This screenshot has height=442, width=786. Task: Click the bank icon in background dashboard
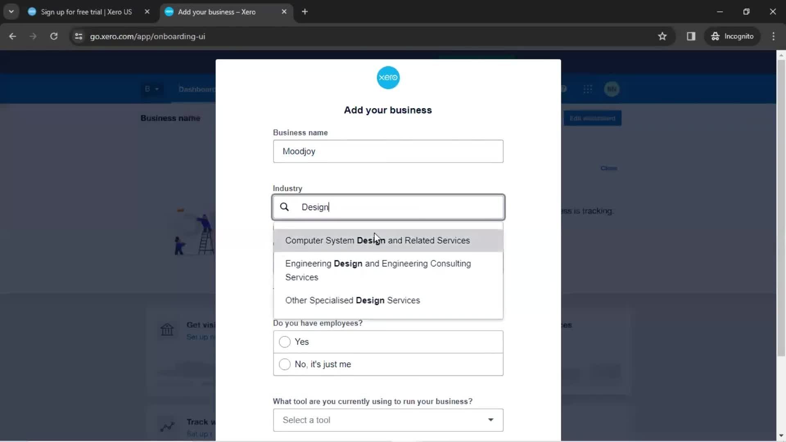(167, 329)
